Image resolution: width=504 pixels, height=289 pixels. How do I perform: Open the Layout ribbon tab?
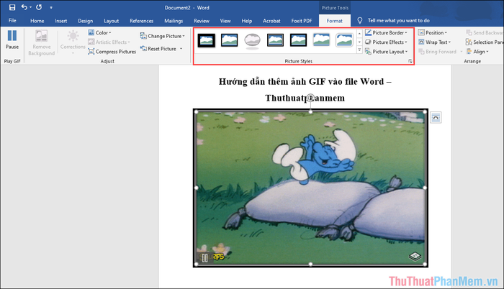pyautogui.click(x=111, y=21)
